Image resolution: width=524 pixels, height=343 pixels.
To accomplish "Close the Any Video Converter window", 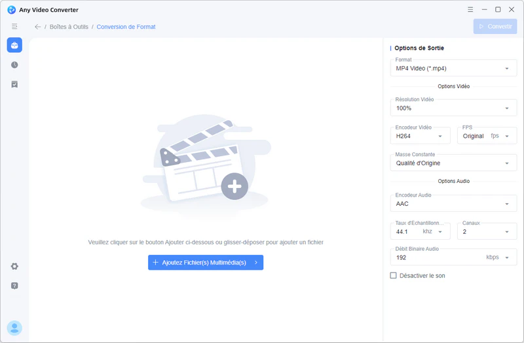I will [x=512, y=10].
